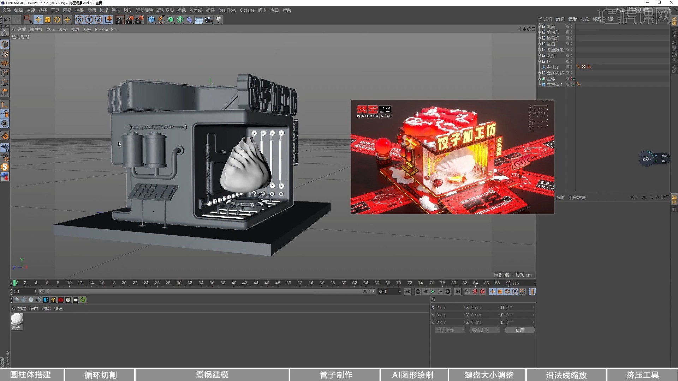Open the 文件 menu in the main menu bar
The height and width of the screenshot is (381, 678).
click(x=6, y=10)
